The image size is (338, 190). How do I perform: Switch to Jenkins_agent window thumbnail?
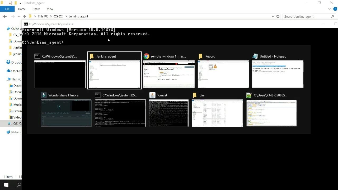pyautogui.click(x=114, y=70)
